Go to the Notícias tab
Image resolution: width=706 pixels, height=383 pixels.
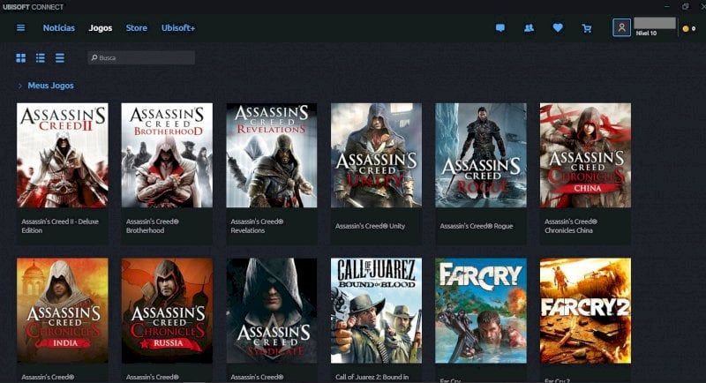(x=59, y=28)
